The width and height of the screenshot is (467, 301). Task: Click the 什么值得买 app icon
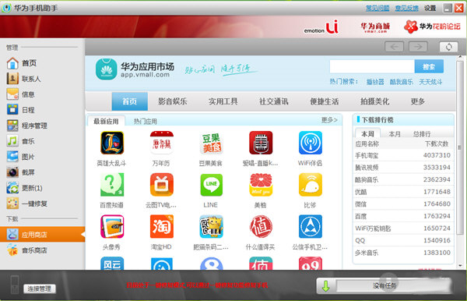[261, 226]
